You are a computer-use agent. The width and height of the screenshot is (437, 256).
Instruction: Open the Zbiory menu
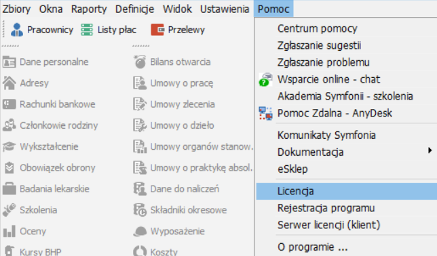[x=16, y=9]
